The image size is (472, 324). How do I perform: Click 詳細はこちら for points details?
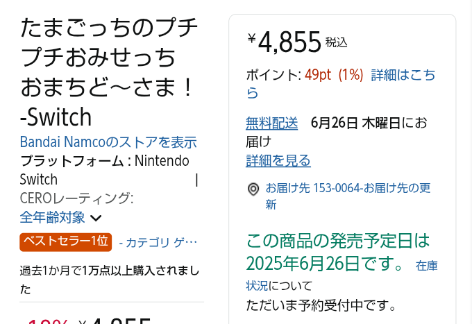403,76
